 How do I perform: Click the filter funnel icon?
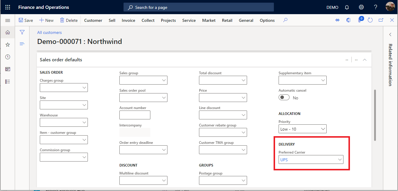tap(22, 32)
